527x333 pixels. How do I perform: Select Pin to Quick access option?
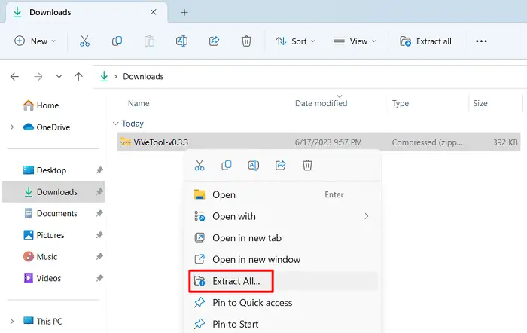251,303
